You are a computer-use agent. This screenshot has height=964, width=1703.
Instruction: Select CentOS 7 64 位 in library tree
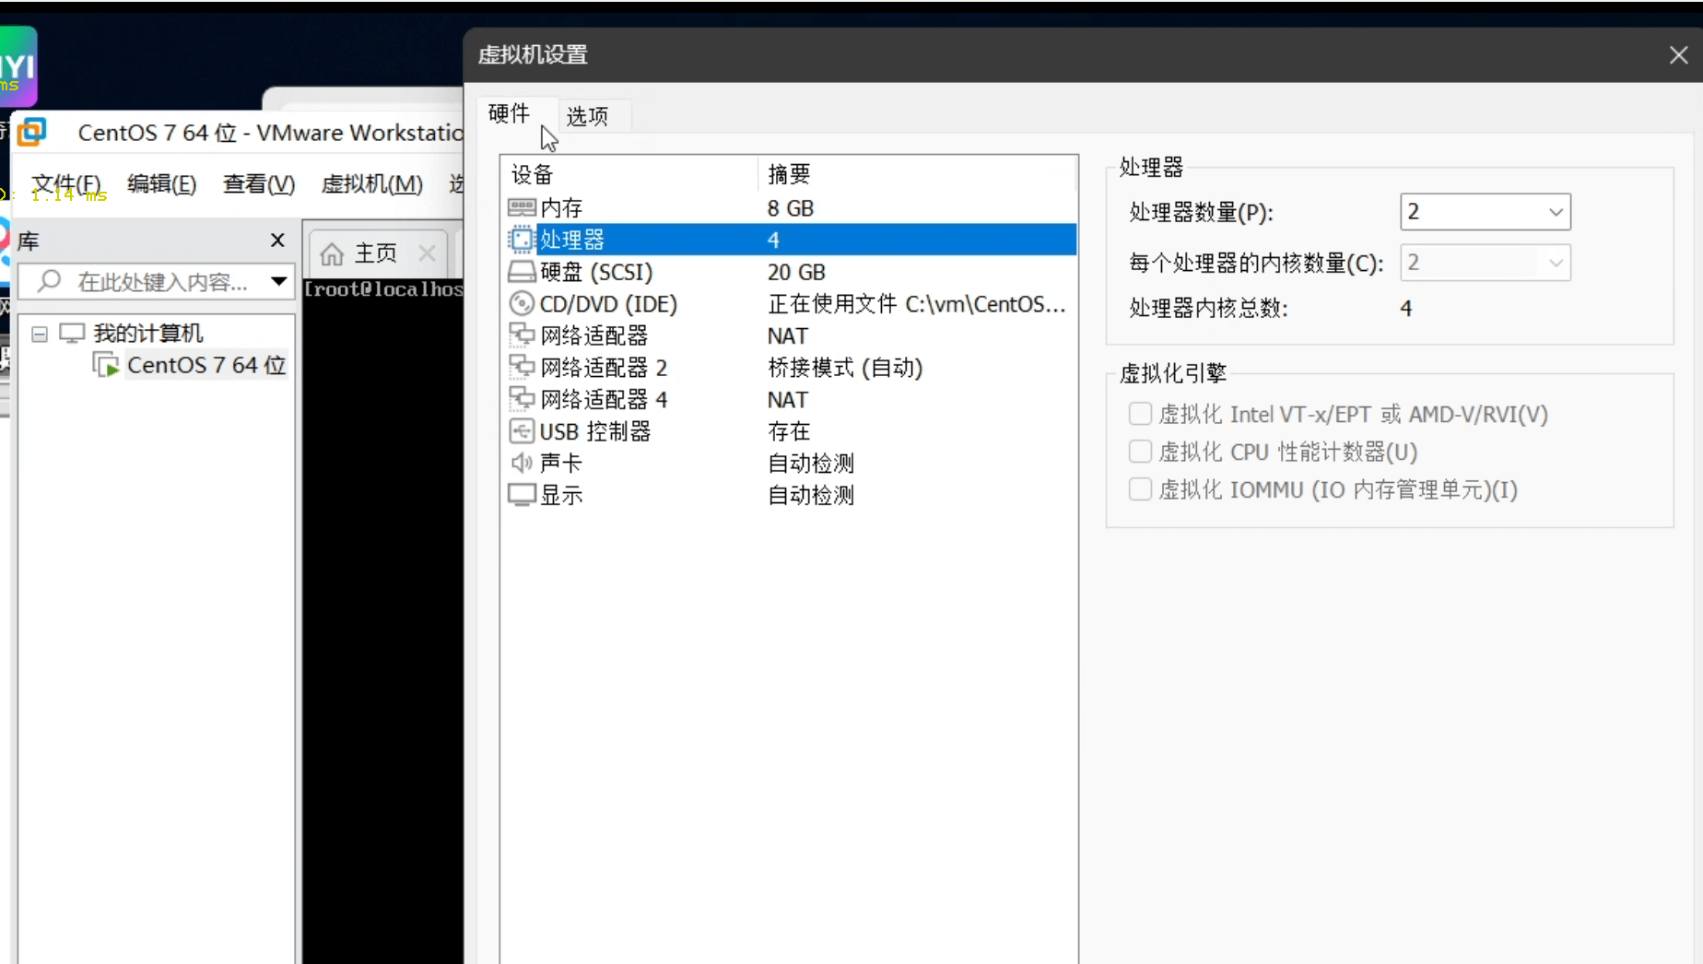click(206, 365)
